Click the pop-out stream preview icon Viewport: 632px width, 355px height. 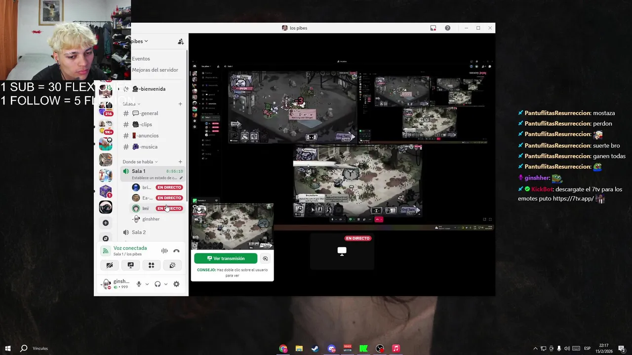pos(265,258)
